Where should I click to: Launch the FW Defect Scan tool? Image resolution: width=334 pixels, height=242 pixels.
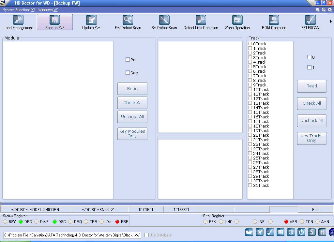pos(128,22)
